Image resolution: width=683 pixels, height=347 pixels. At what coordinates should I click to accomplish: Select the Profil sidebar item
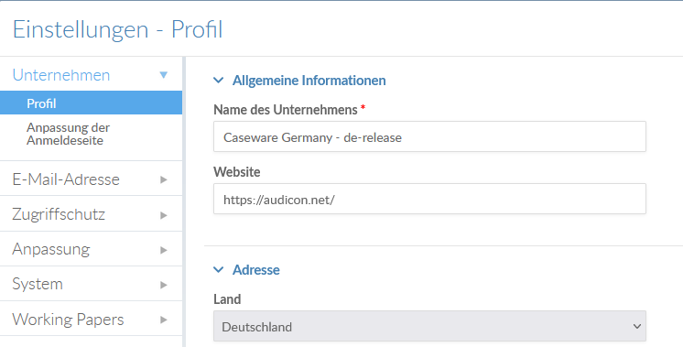(x=91, y=103)
